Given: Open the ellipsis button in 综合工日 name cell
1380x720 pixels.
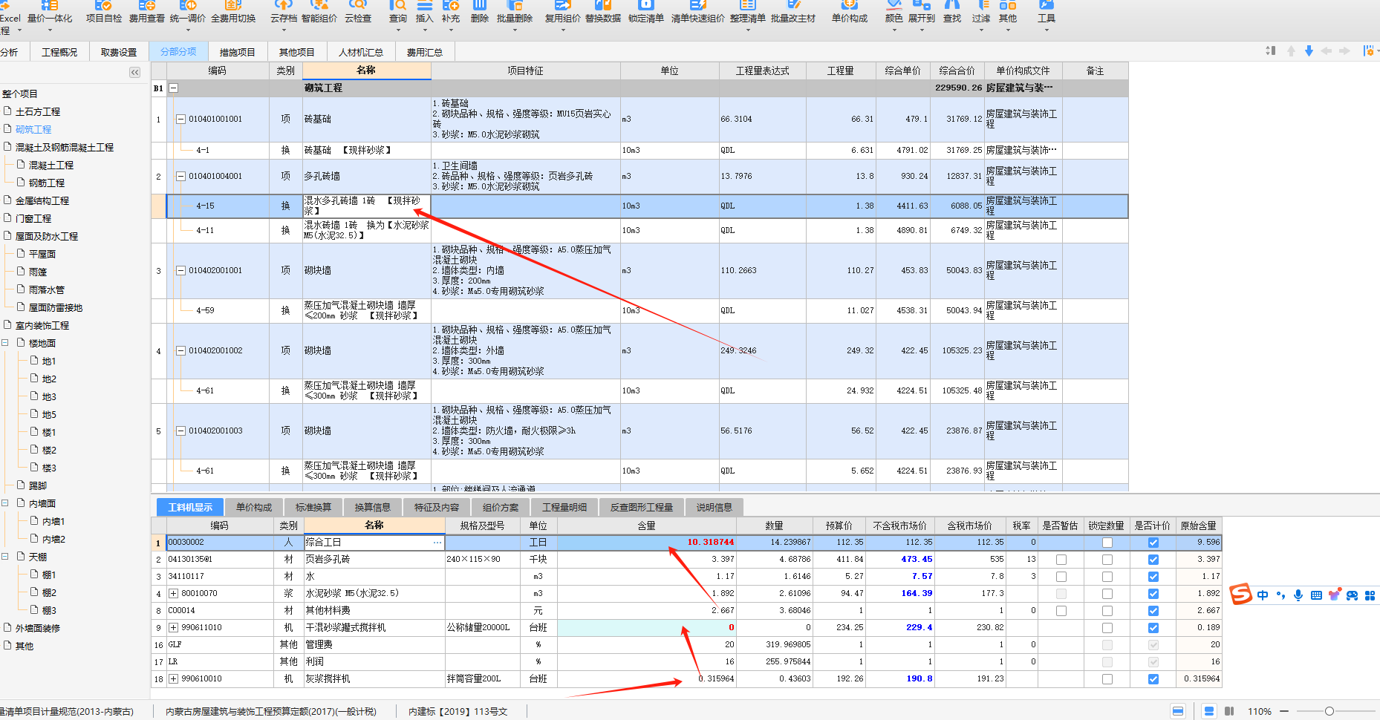Looking at the screenshot, I should pos(437,543).
